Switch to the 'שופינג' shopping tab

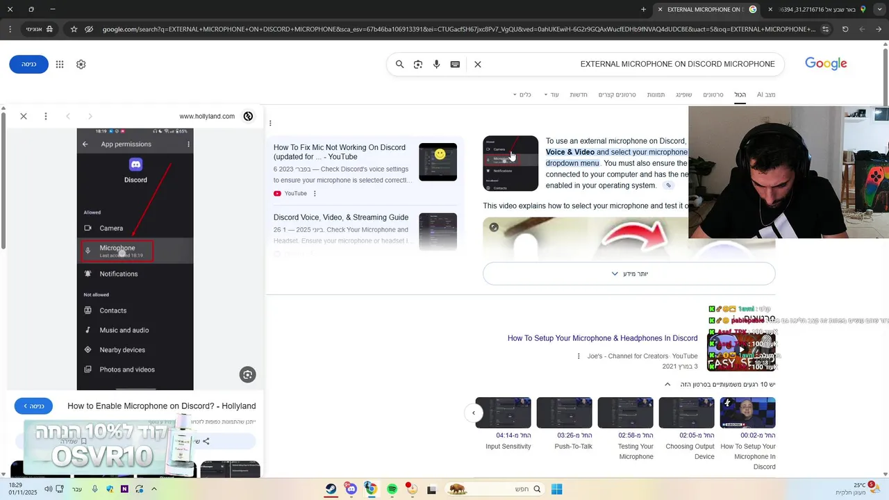[x=684, y=94]
